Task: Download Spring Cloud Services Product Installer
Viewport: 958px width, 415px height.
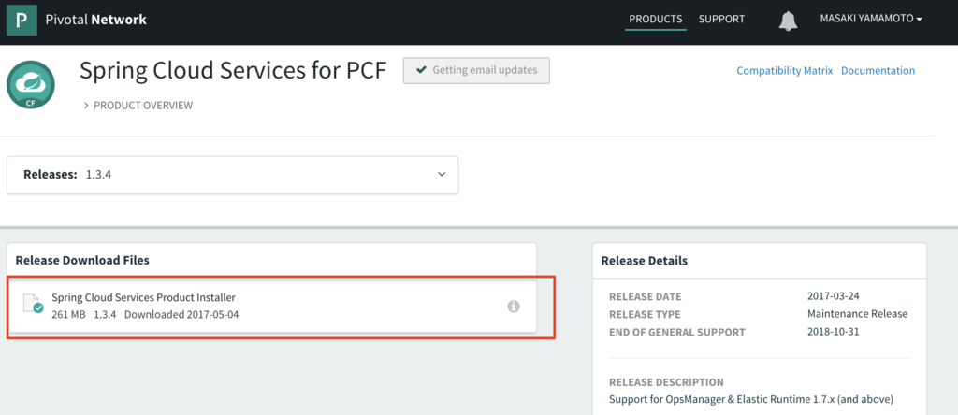Action: click(143, 297)
